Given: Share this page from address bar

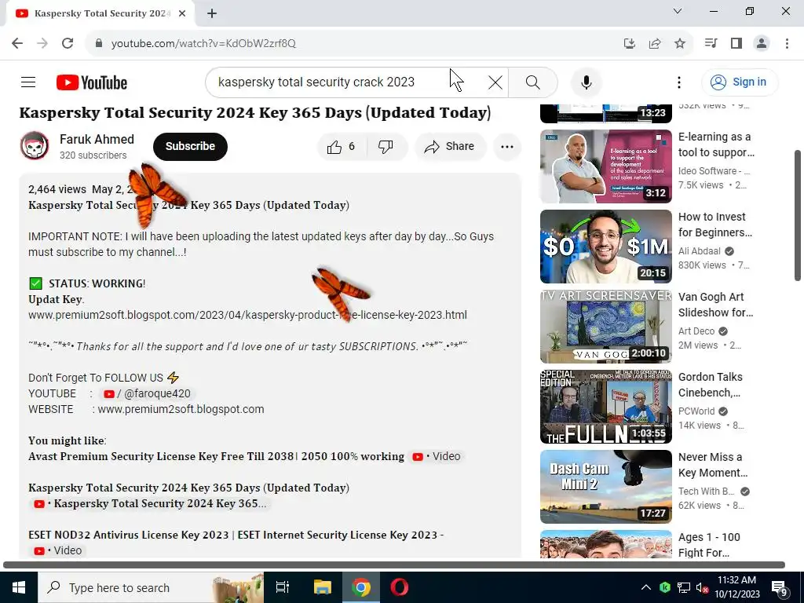Looking at the screenshot, I should (655, 43).
